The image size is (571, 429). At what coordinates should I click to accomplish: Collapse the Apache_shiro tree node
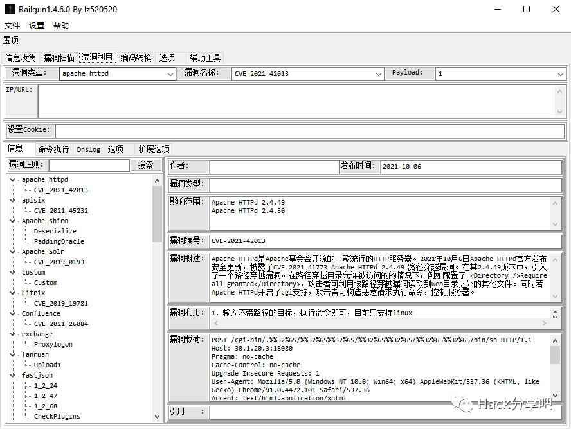(x=13, y=221)
